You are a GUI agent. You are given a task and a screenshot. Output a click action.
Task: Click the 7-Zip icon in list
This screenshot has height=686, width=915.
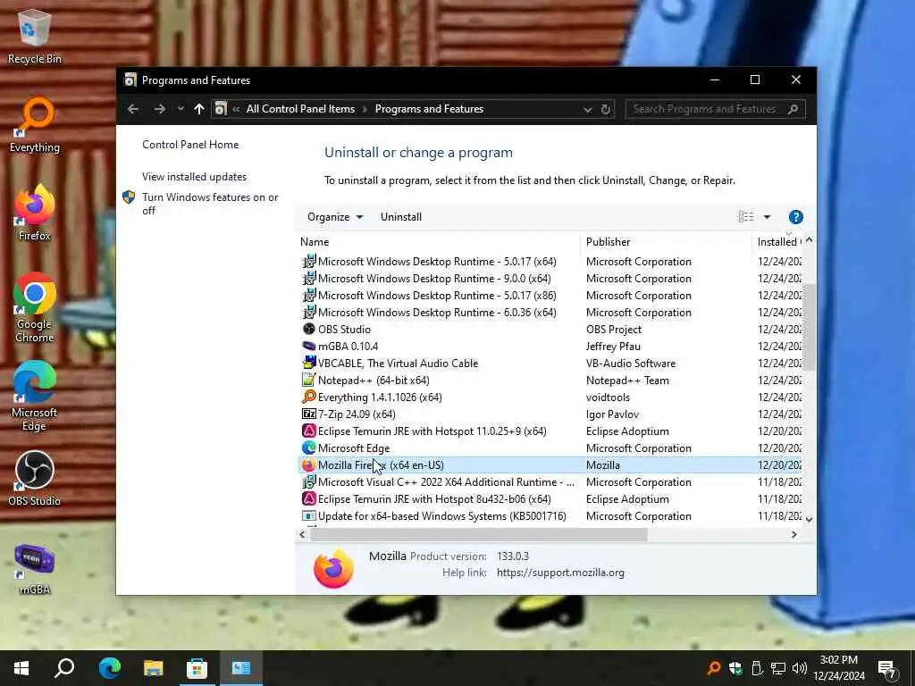click(x=309, y=414)
